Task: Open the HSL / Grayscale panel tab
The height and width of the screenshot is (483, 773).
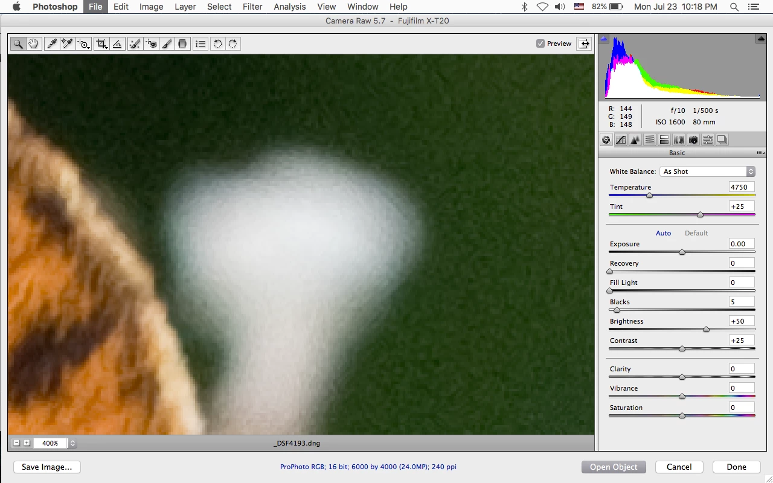Action: point(650,140)
